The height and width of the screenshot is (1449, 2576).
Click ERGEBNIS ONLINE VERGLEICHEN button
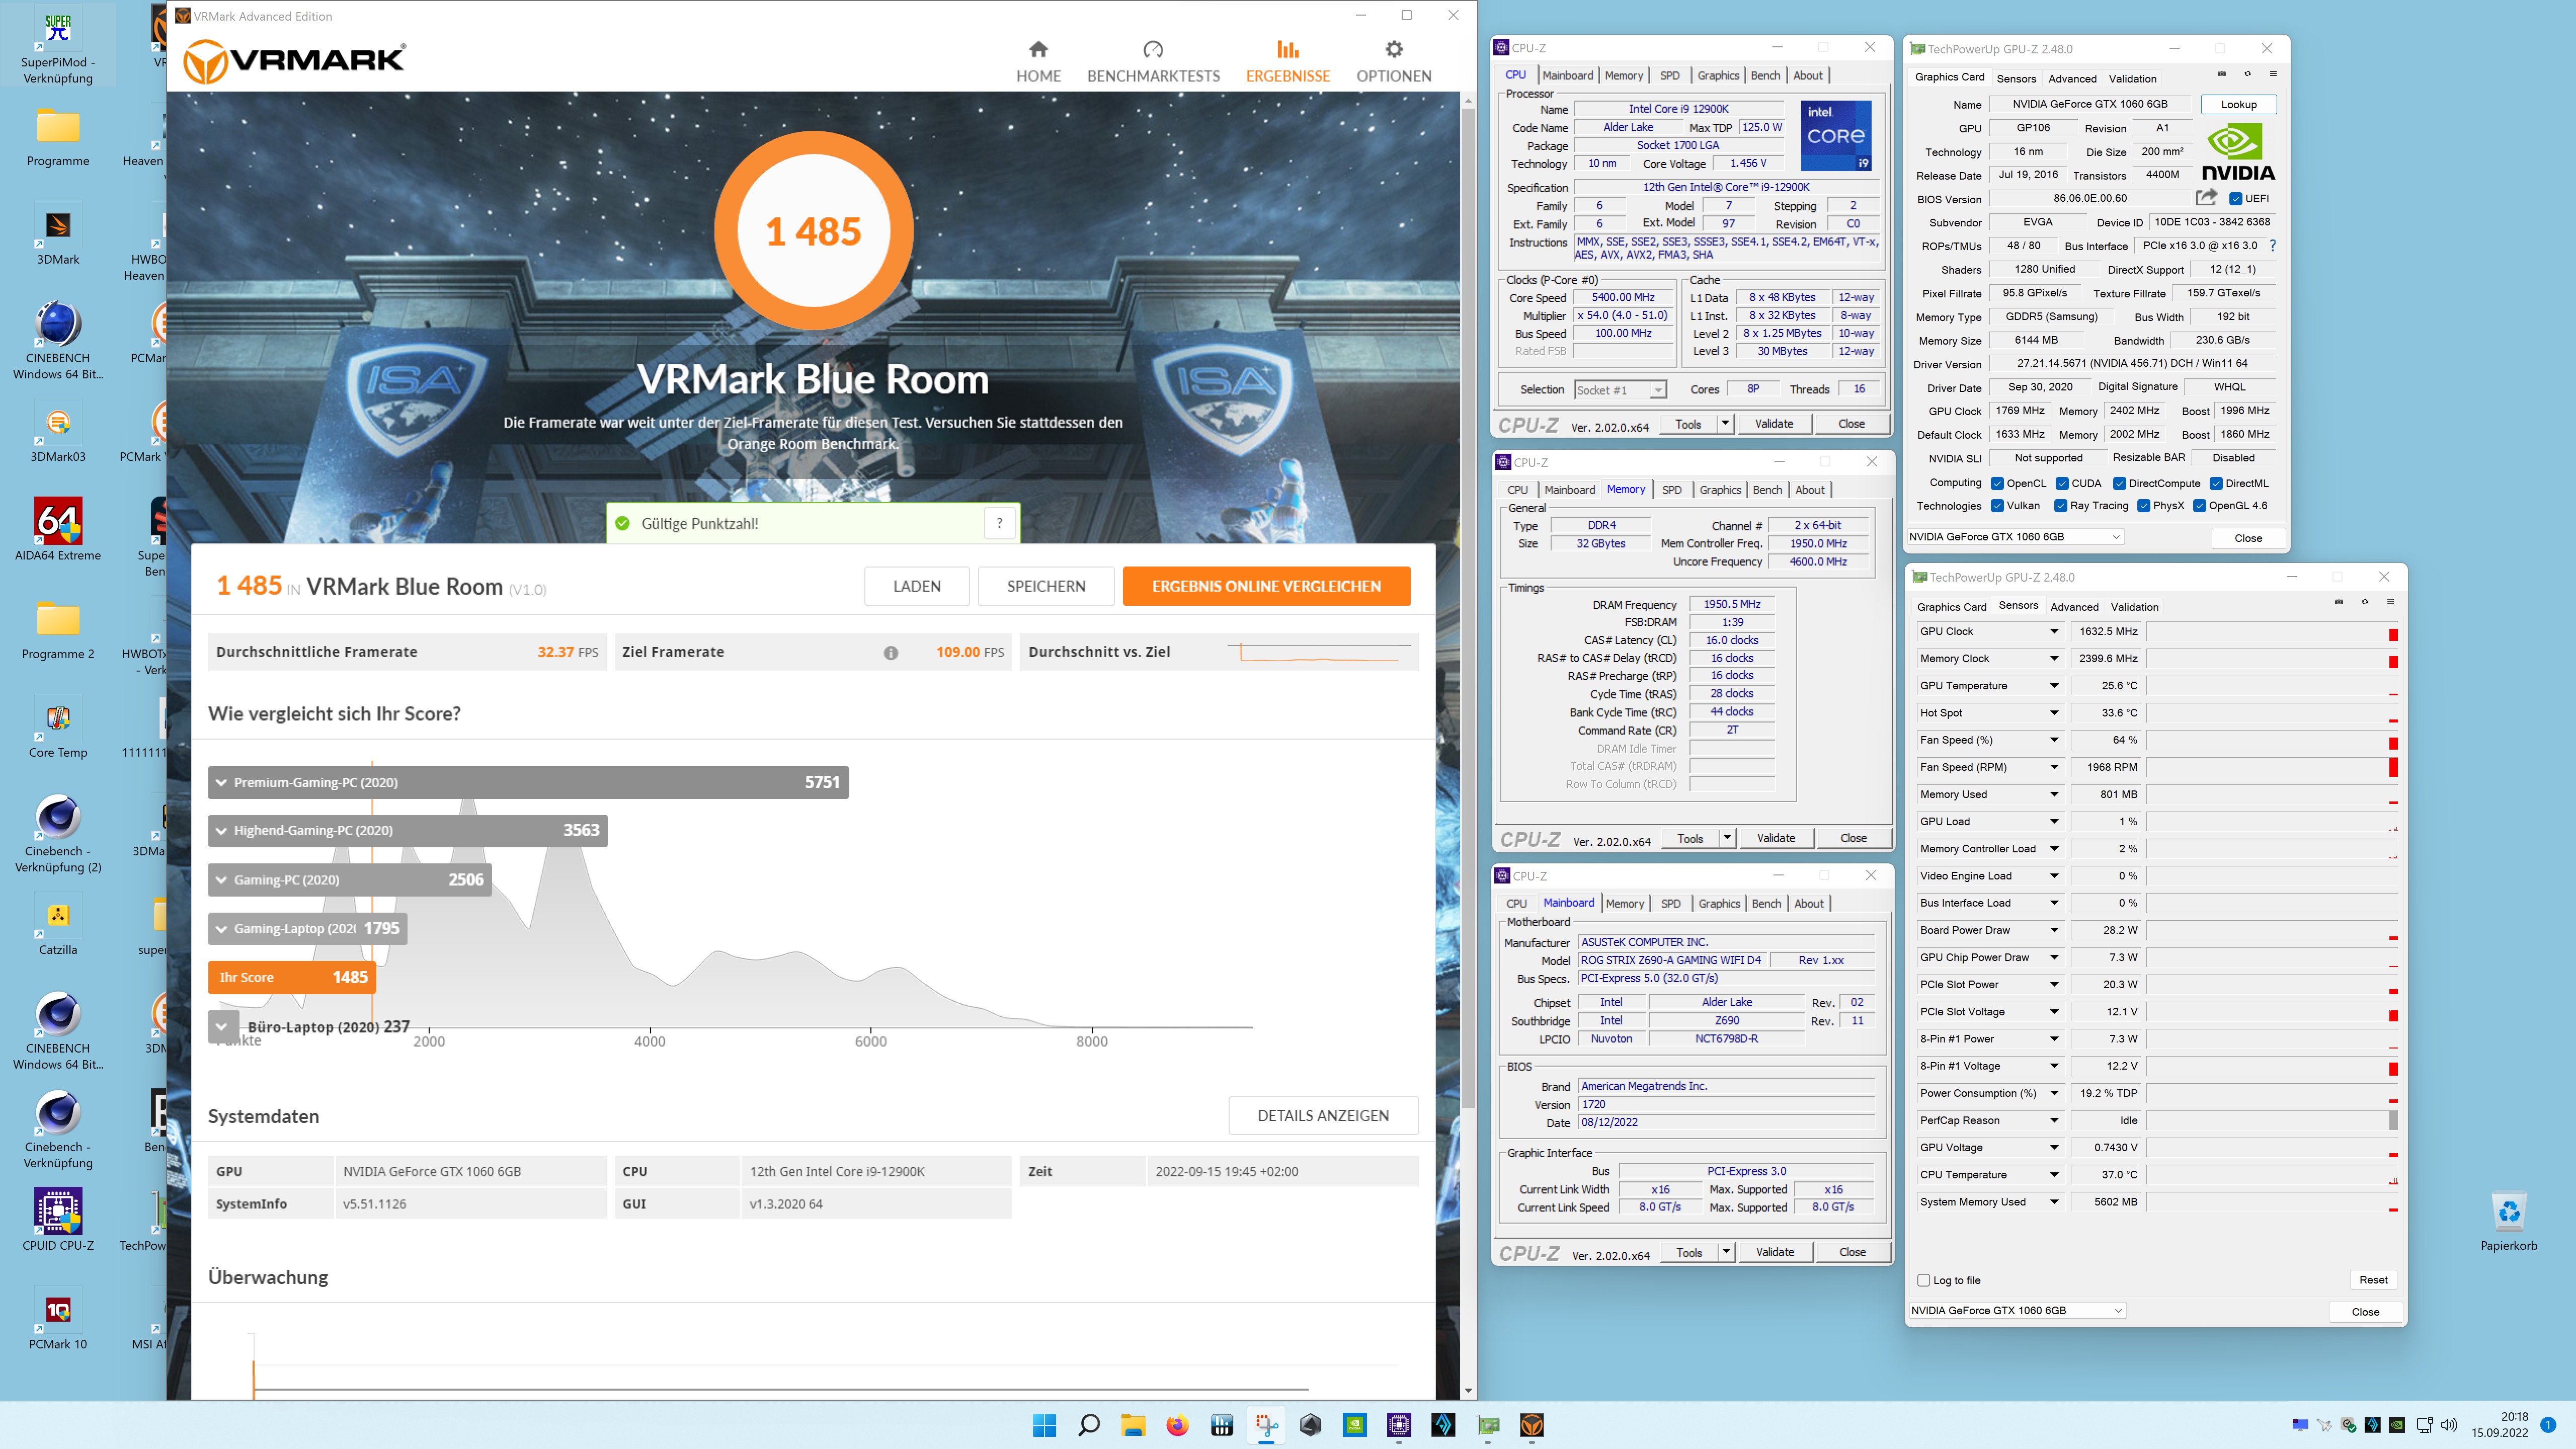tap(1266, 586)
